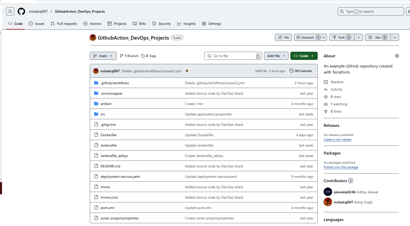
Task: Click Publish your first package link
Action: [341, 167]
